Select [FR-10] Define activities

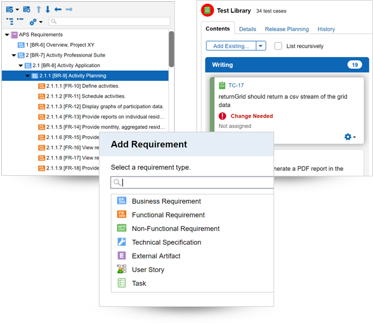pos(83,86)
